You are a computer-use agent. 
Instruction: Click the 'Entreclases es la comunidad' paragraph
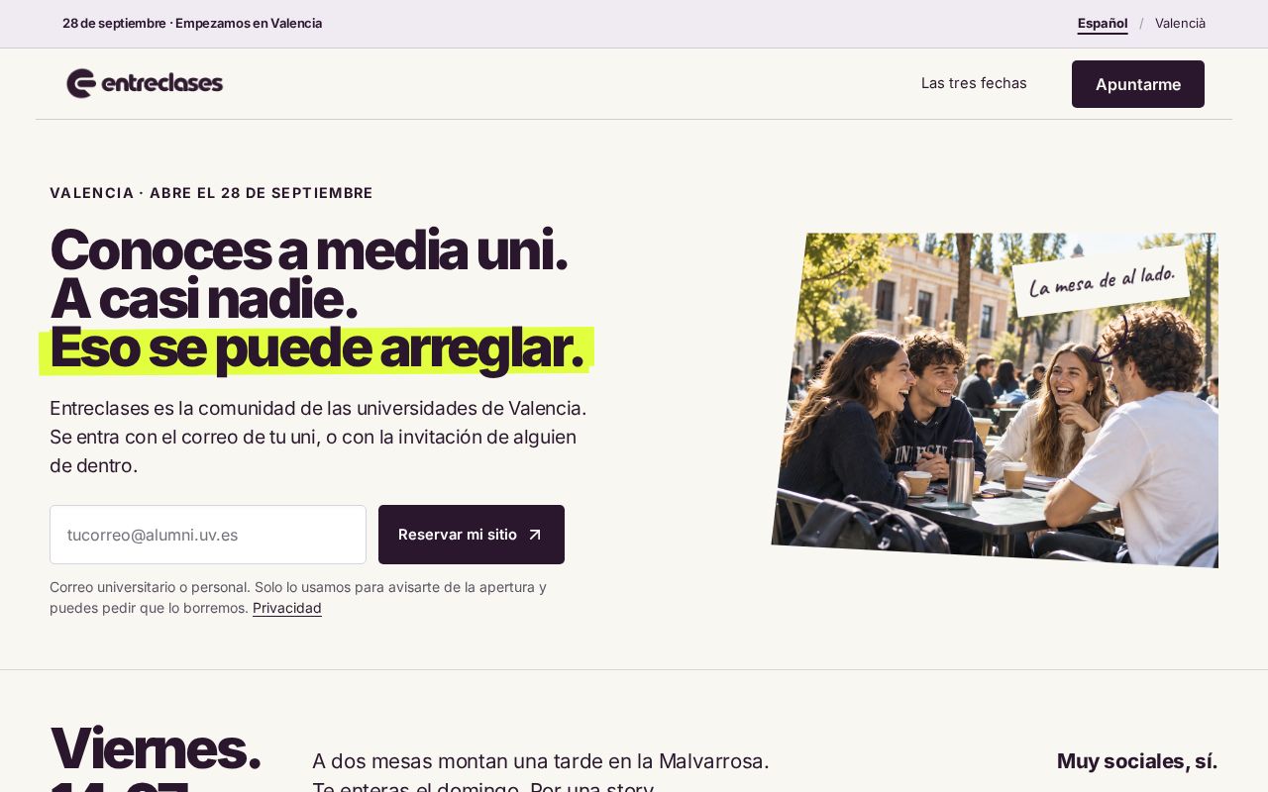coord(318,437)
